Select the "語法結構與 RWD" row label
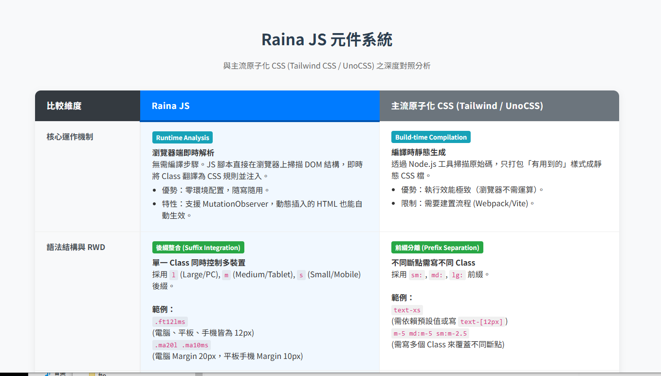This screenshot has width=661, height=376. point(75,247)
